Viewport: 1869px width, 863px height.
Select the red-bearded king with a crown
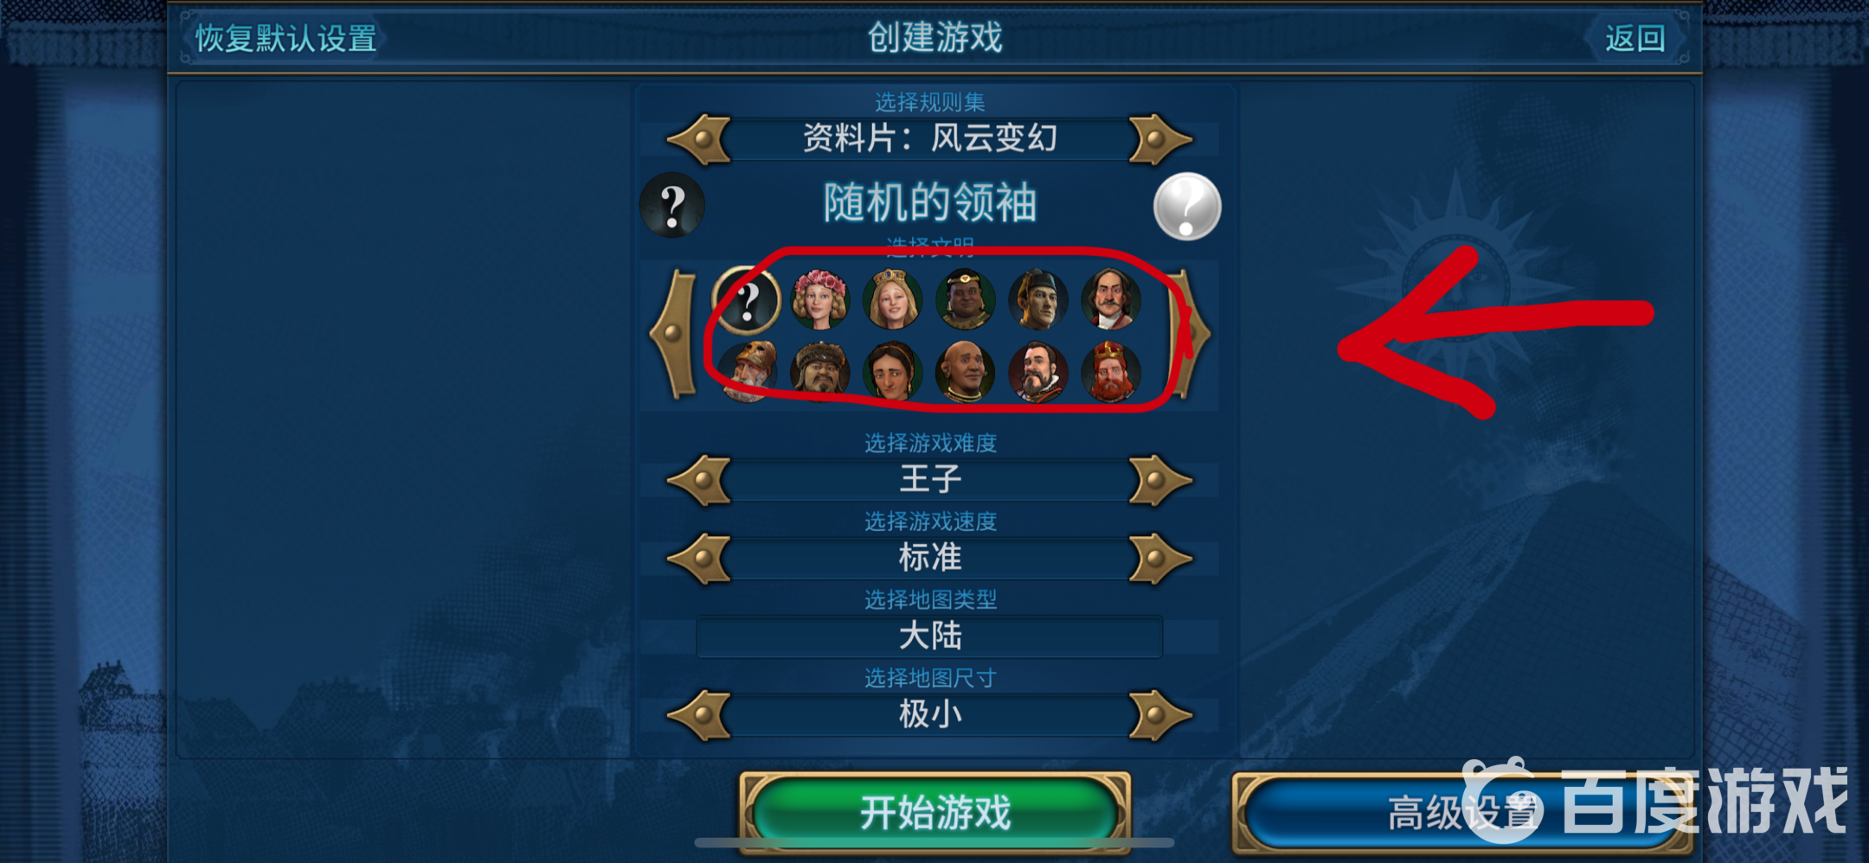[1110, 373]
